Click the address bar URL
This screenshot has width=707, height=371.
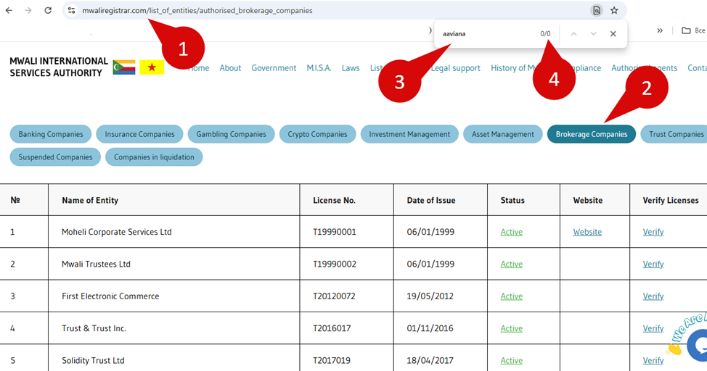coord(197,10)
